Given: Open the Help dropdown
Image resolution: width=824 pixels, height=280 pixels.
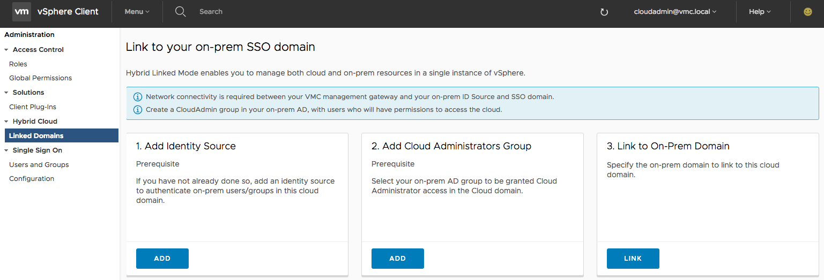Looking at the screenshot, I should pos(760,11).
